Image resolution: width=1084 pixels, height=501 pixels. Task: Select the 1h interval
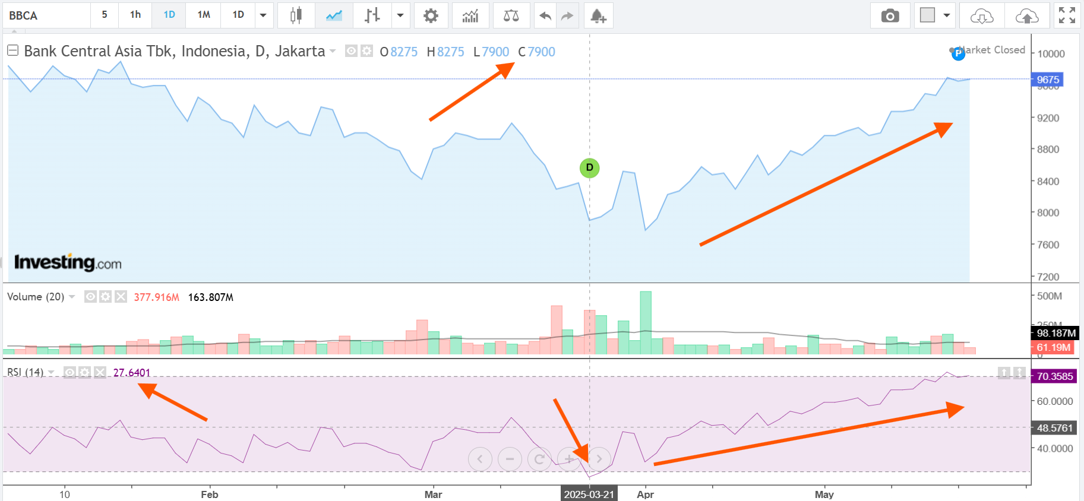(x=135, y=15)
